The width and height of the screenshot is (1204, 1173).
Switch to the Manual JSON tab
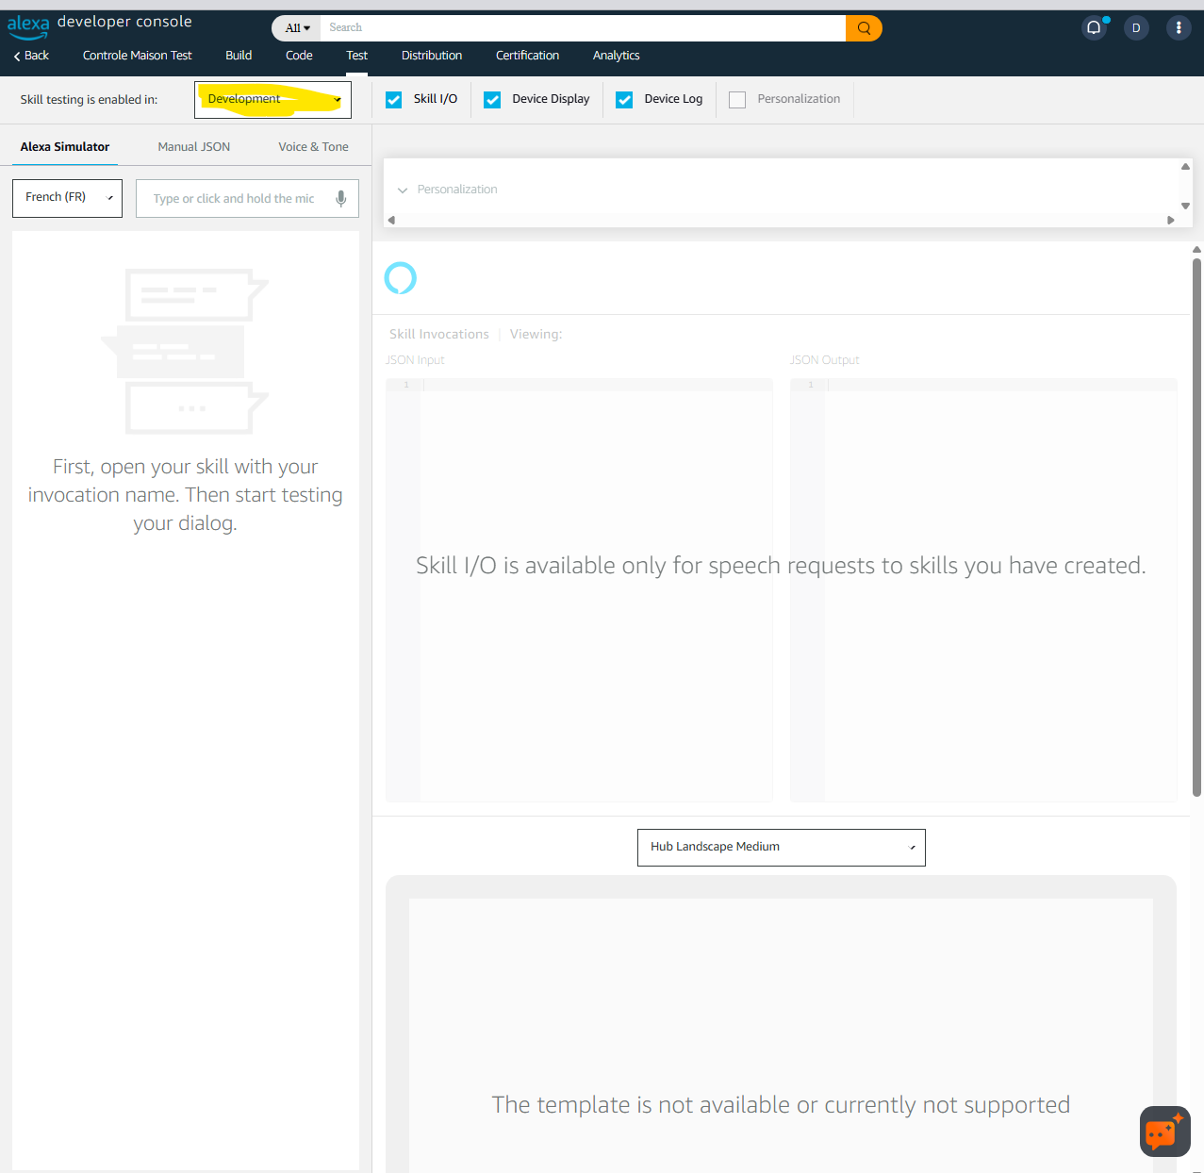(x=193, y=147)
